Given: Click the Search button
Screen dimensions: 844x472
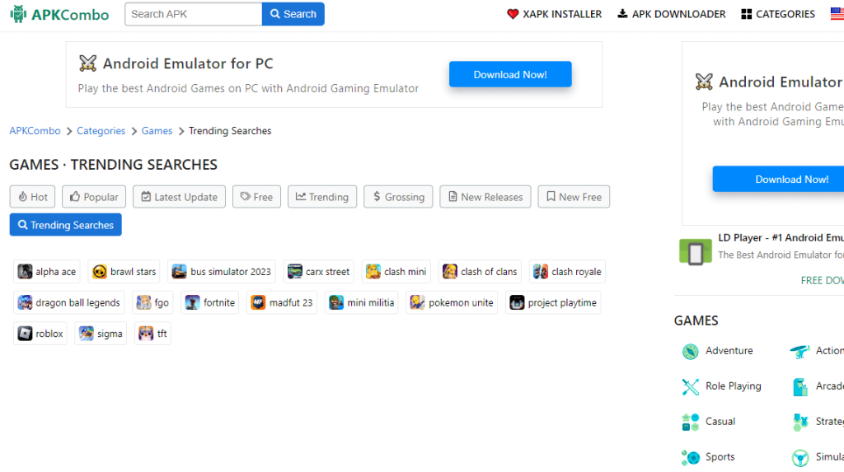Looking at the screenshot, I should [x=293, y=14].
